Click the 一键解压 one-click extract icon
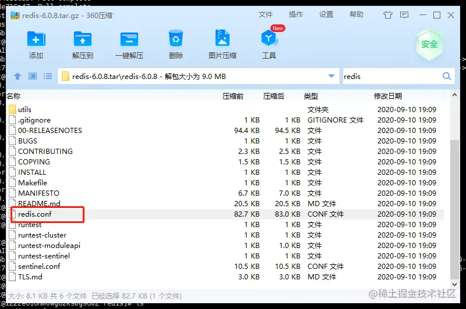Image resolution: width=466 pixels, height=309 pixels. click(129, 39)
